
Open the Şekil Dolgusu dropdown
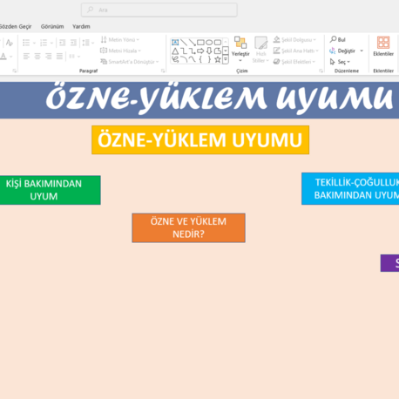(x=294, y=39)
